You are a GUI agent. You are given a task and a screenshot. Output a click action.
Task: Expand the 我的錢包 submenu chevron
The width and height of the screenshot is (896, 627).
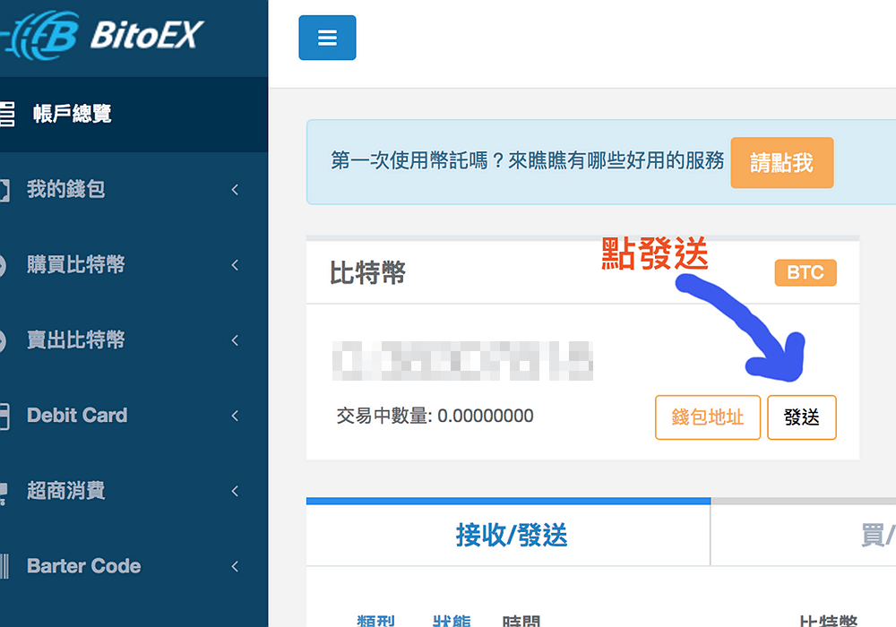[x=235, y=190]
